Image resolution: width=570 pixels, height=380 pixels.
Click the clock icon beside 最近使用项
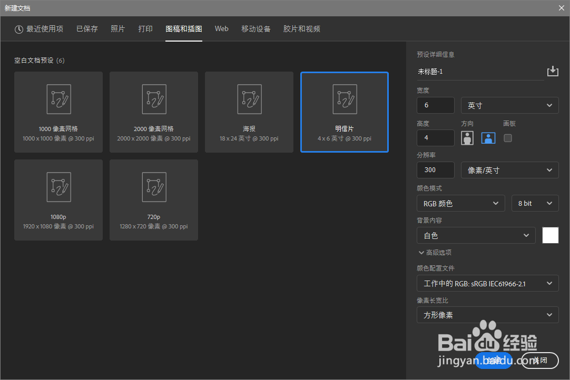pyautogui.click(x=19, y=29)
